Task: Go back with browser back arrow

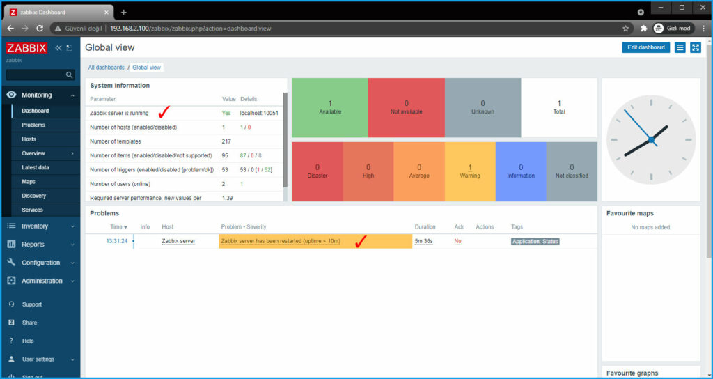Action: pos(10,28)
